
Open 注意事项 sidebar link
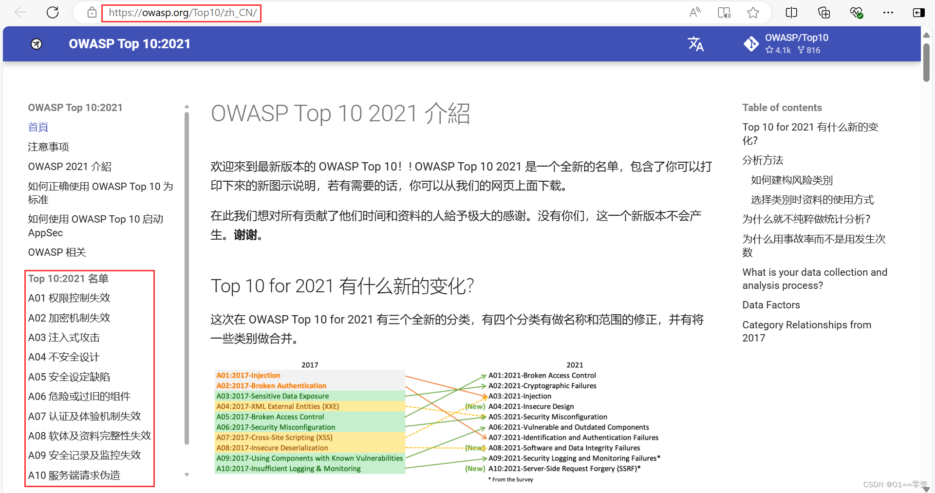pyautogui.click(x=48, y=147)
